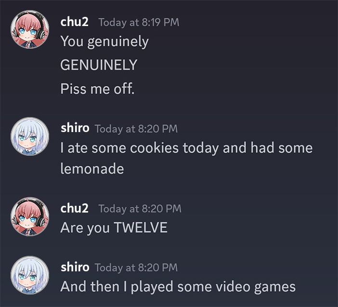Click the 'You genuinely' message

coord(104,41)
